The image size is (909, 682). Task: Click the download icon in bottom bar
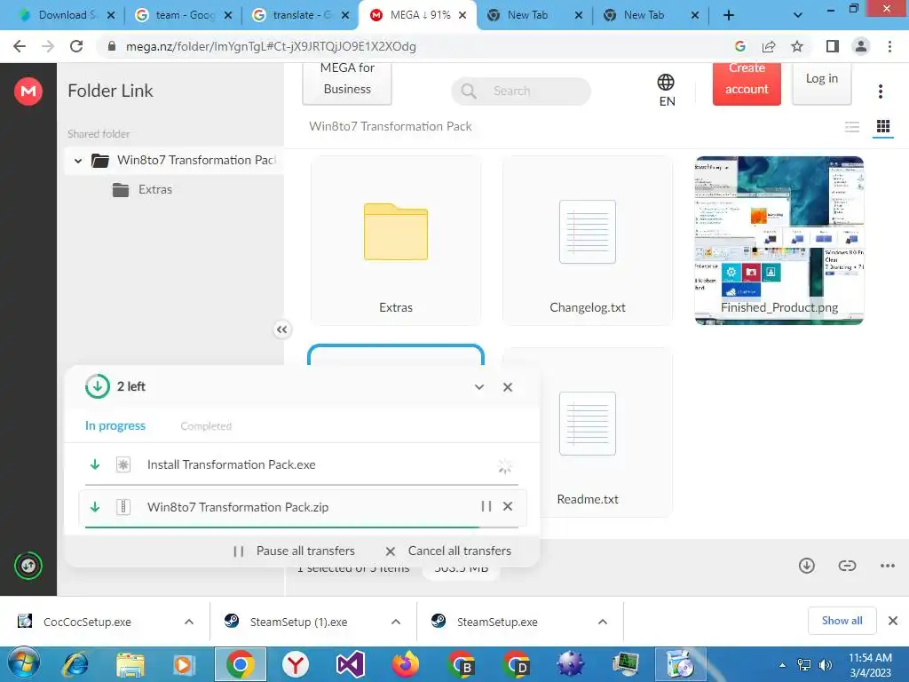pyautogui.click(x=806, y=566)
